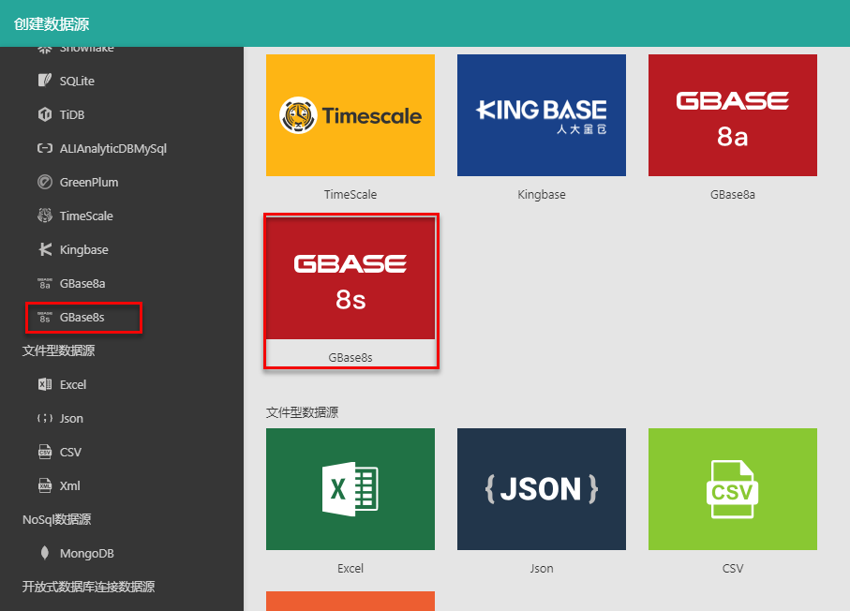The image size is (850, 611).
Task: Click the TiDB cube icon in the sidebar
Action: click(x=44, y=114)
